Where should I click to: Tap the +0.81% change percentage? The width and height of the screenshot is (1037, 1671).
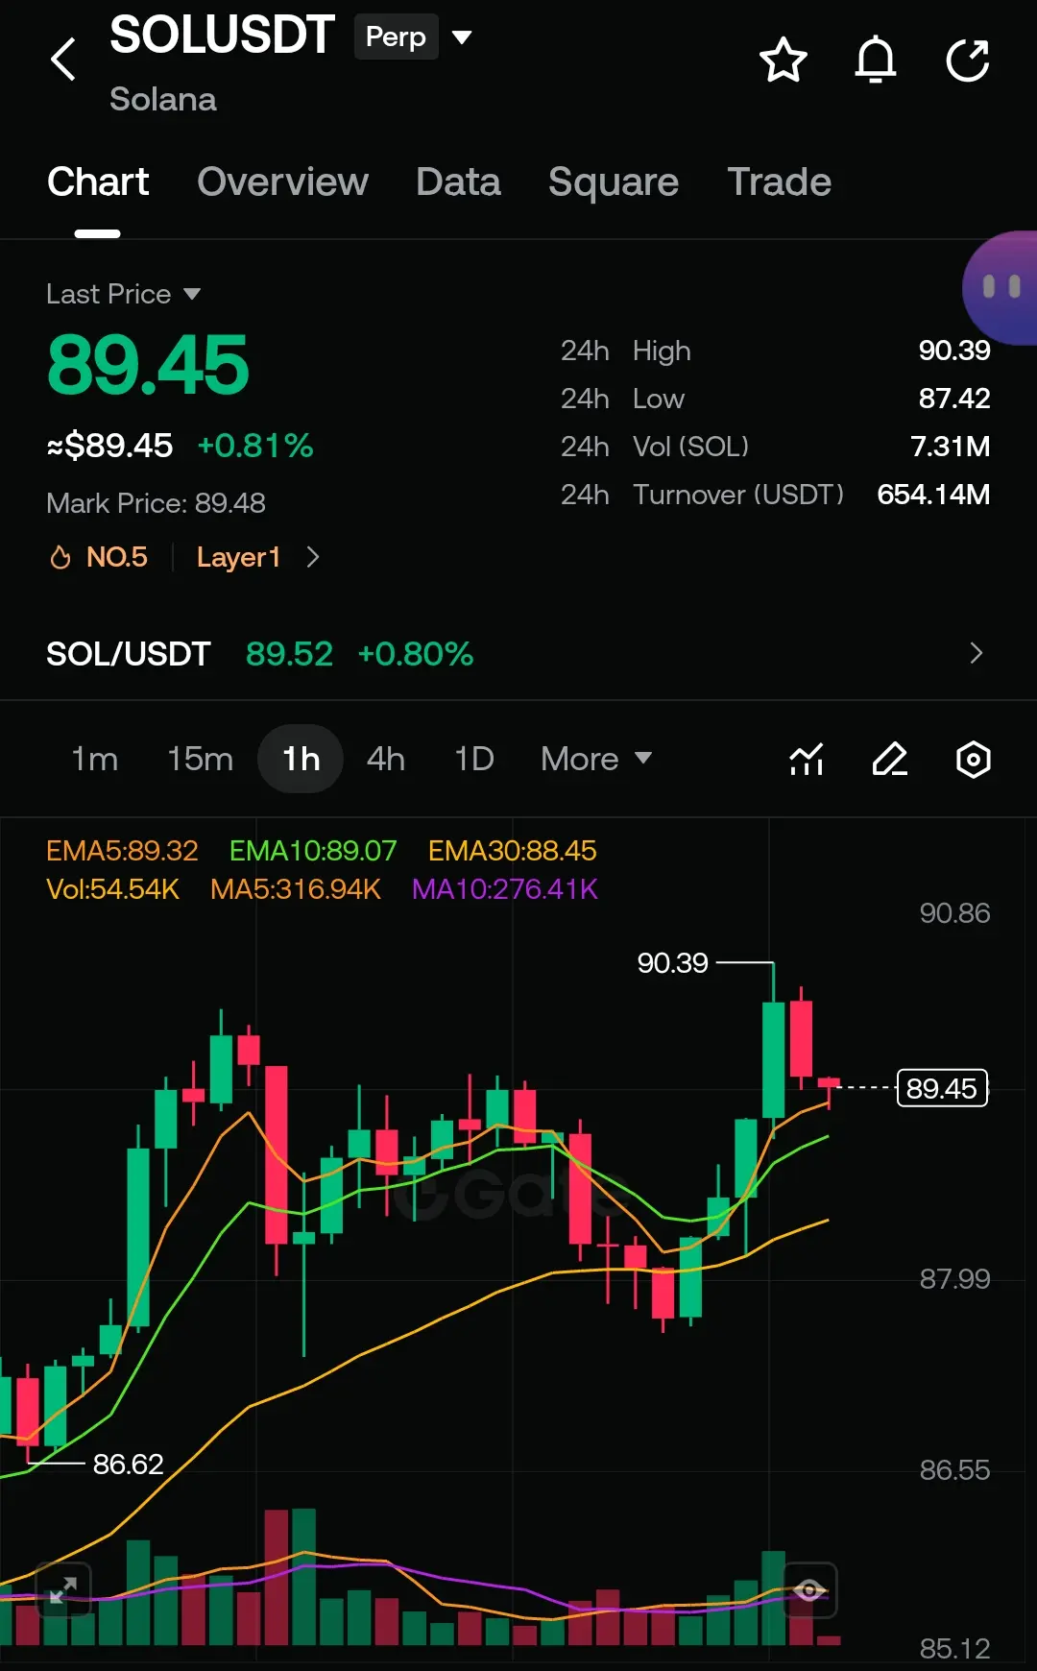point(255,446)
